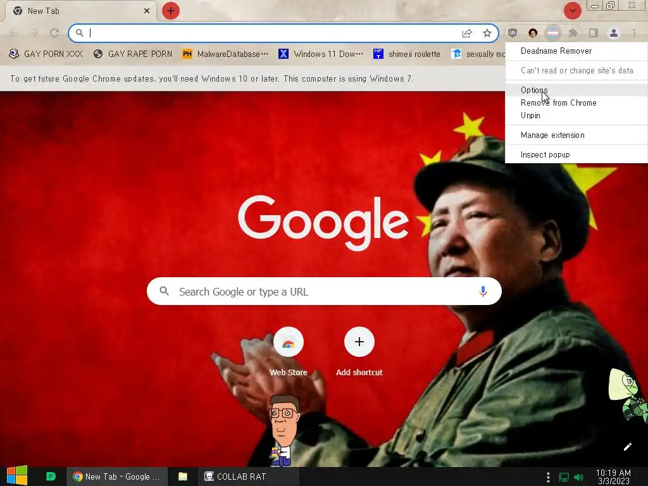Click the back navigation arrow
648x486 pixels.
(x=14, y=33)
